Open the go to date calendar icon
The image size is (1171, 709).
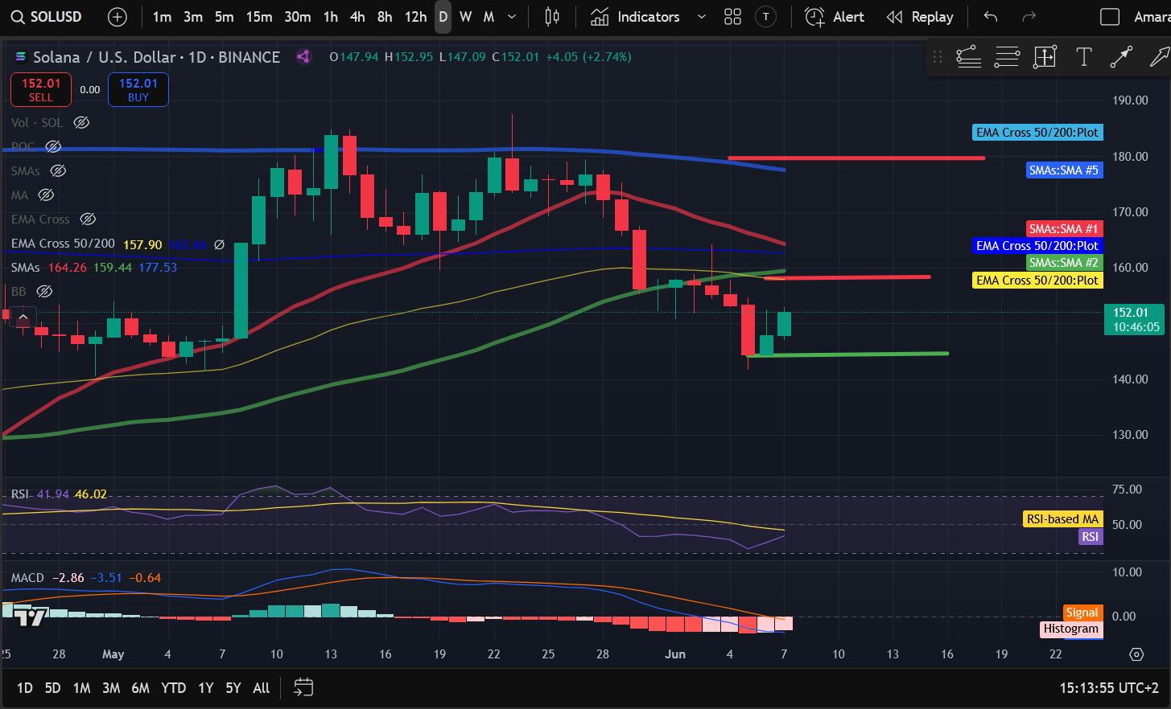click(x=303, y=687)
